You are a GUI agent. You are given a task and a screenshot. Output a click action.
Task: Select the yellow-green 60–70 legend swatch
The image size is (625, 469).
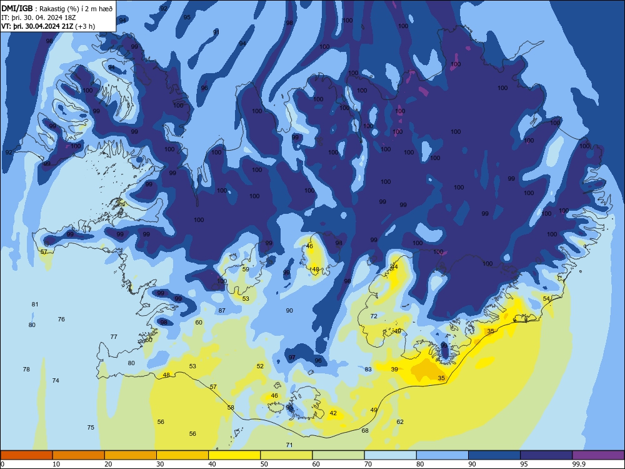(338, 455)
